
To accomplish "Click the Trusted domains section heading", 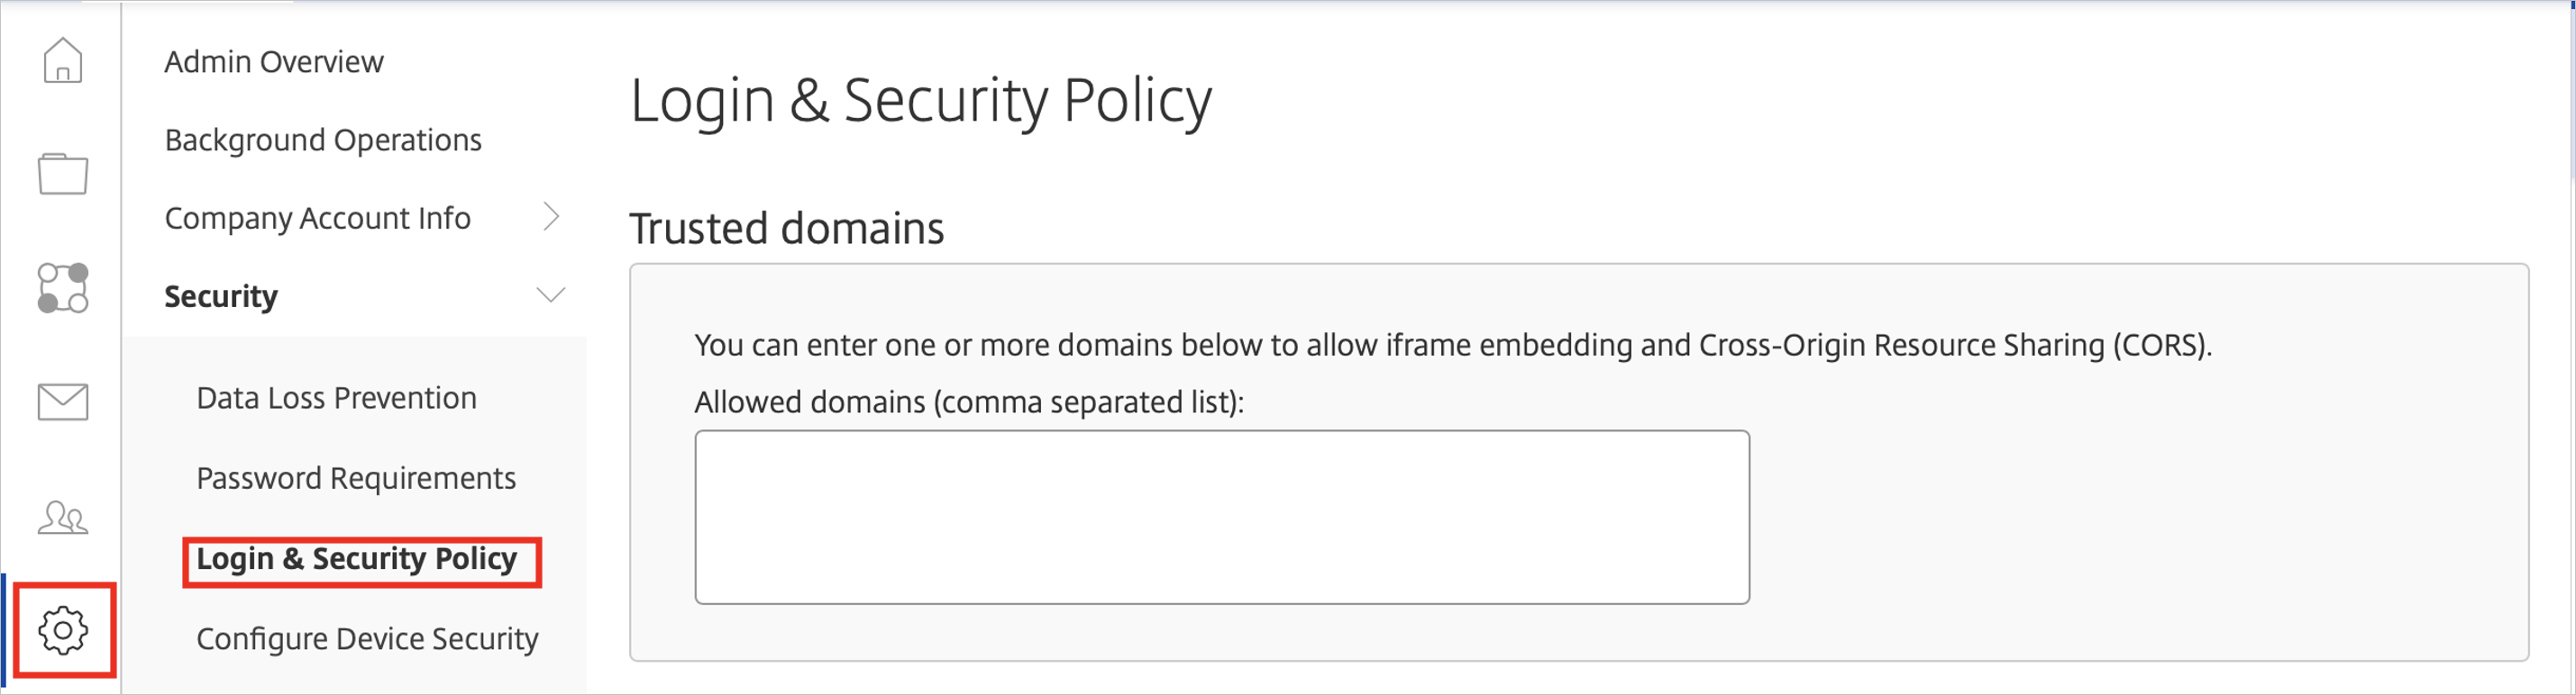I will [x=786, y=229].
